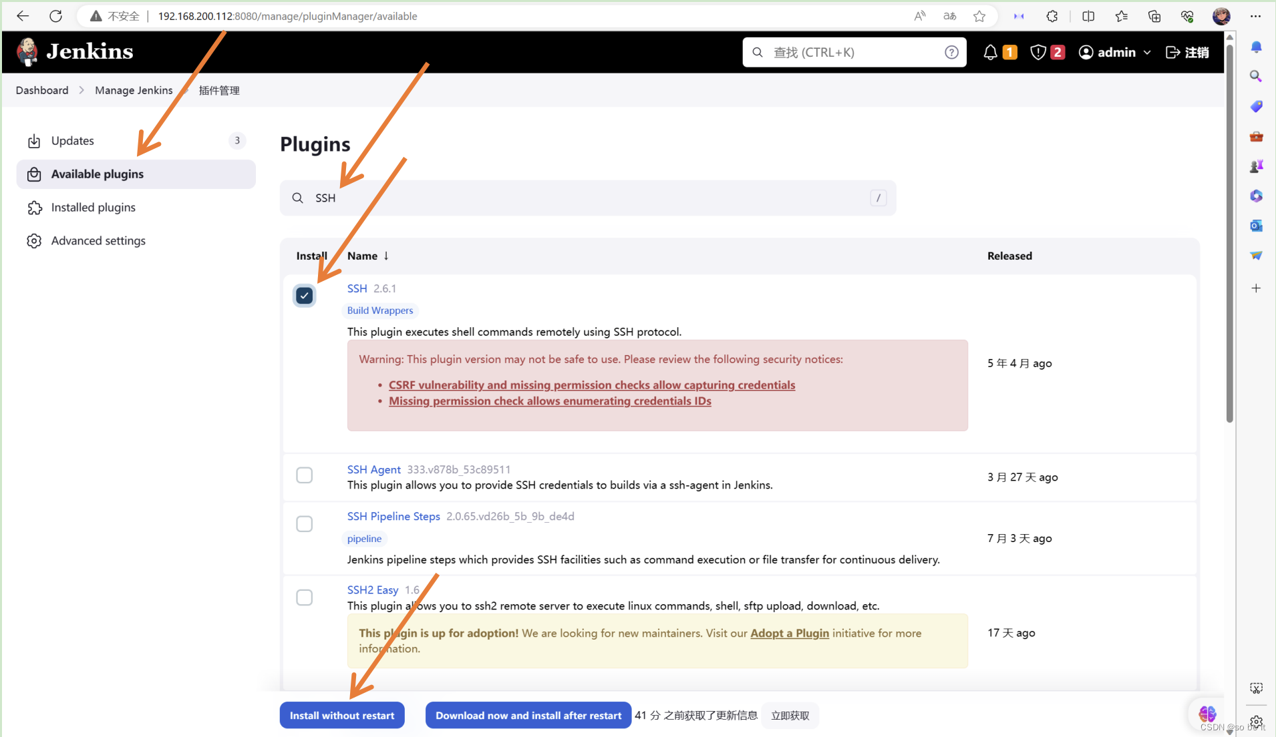Click the search help question mark icon
The width and height of the screenshot is (1276, 737).
pyautogui.click(x=951, y=52)
